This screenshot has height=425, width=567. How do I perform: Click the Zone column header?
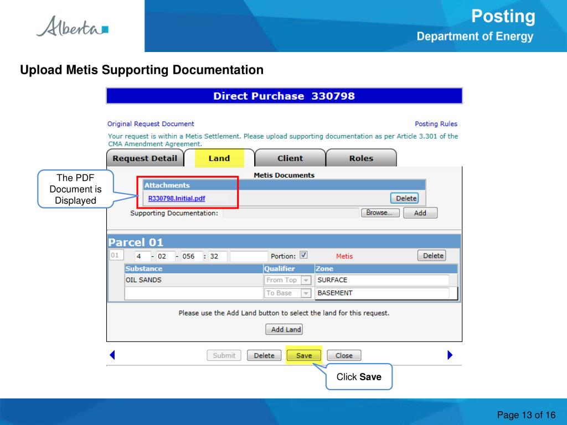click(386, 268)
